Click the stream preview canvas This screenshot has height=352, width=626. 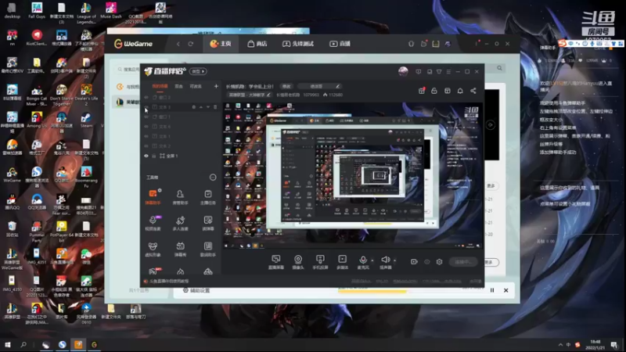(353, 175)
